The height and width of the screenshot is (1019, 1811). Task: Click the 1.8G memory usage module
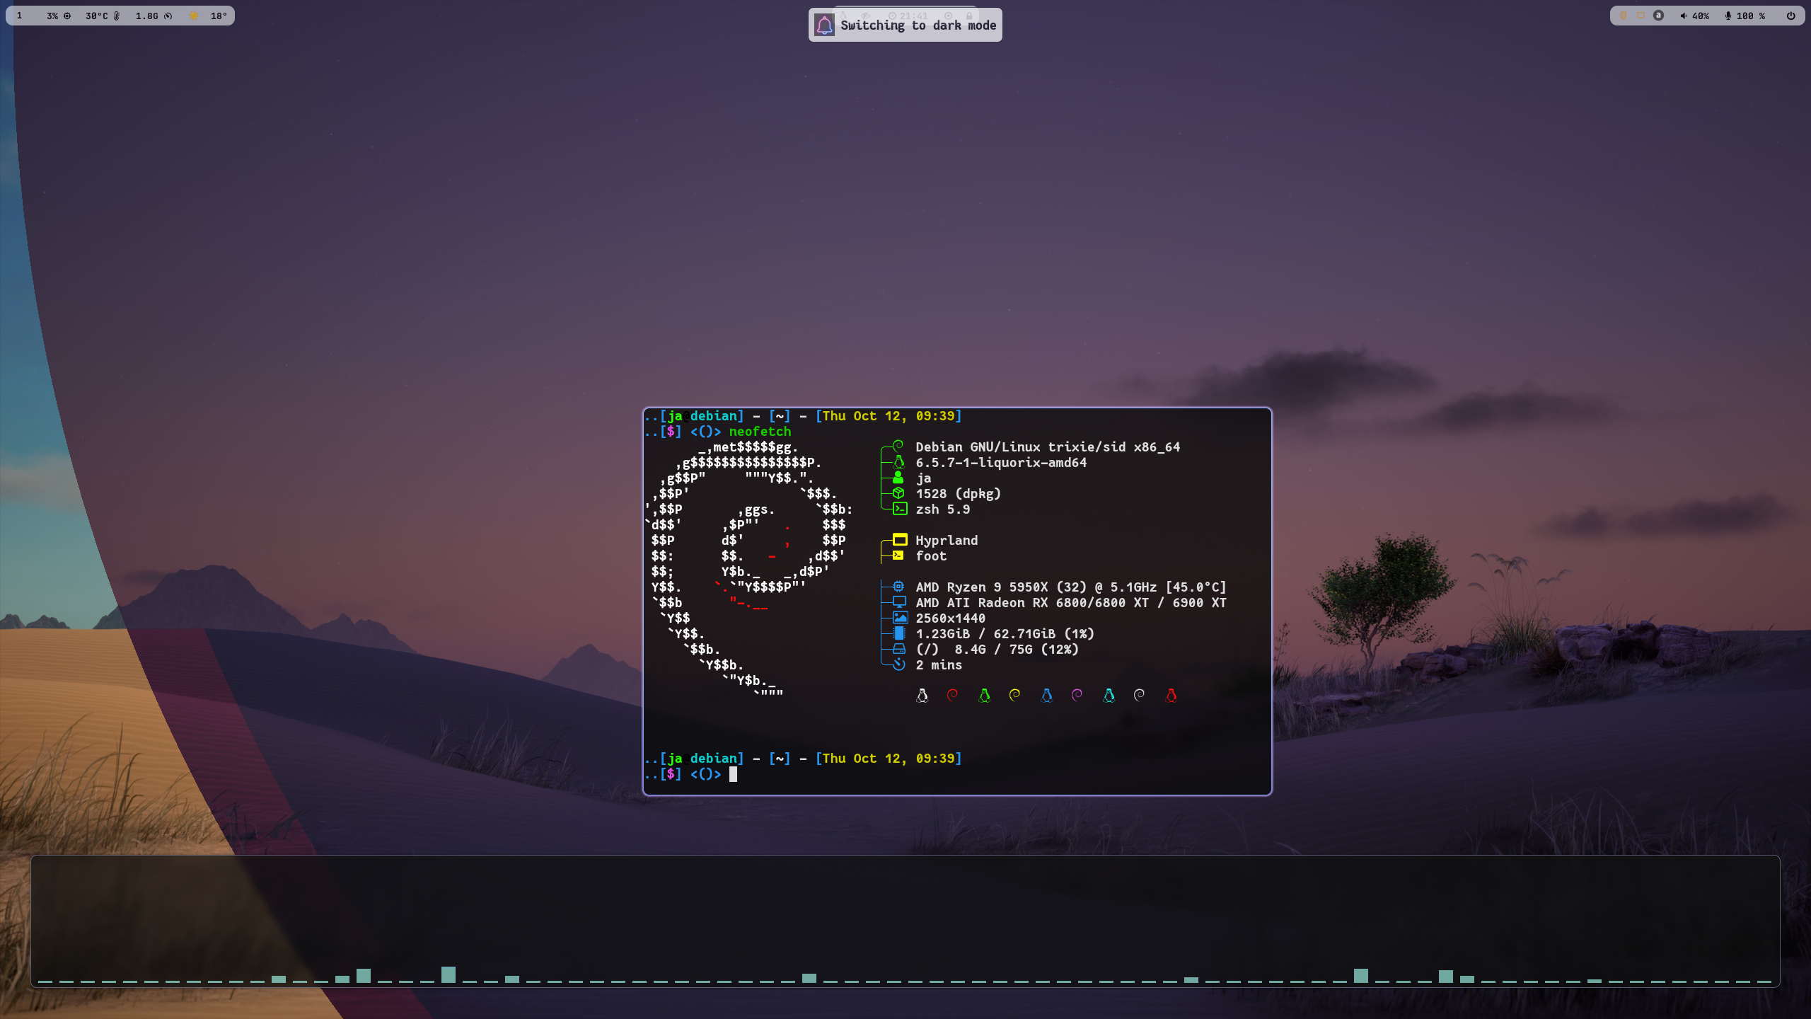click(x=154, y=16)
